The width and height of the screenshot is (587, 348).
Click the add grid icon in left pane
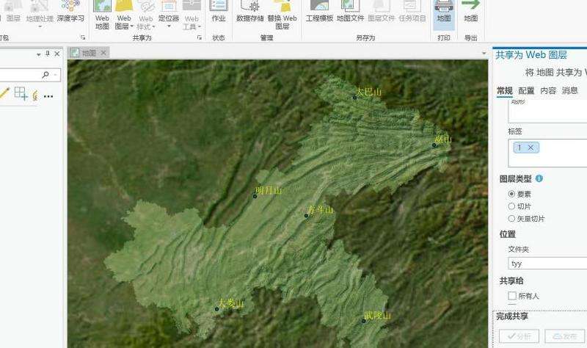[x=21, y=93]
